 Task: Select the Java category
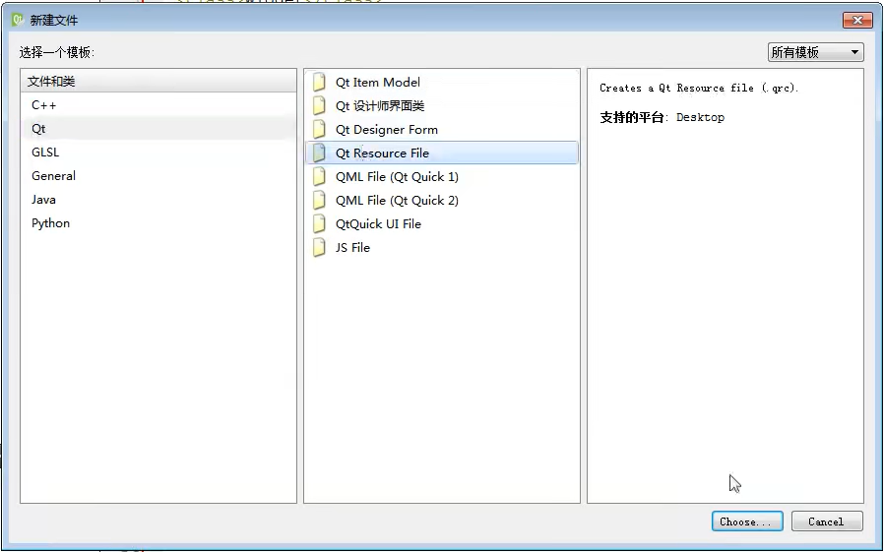(158, 200)
